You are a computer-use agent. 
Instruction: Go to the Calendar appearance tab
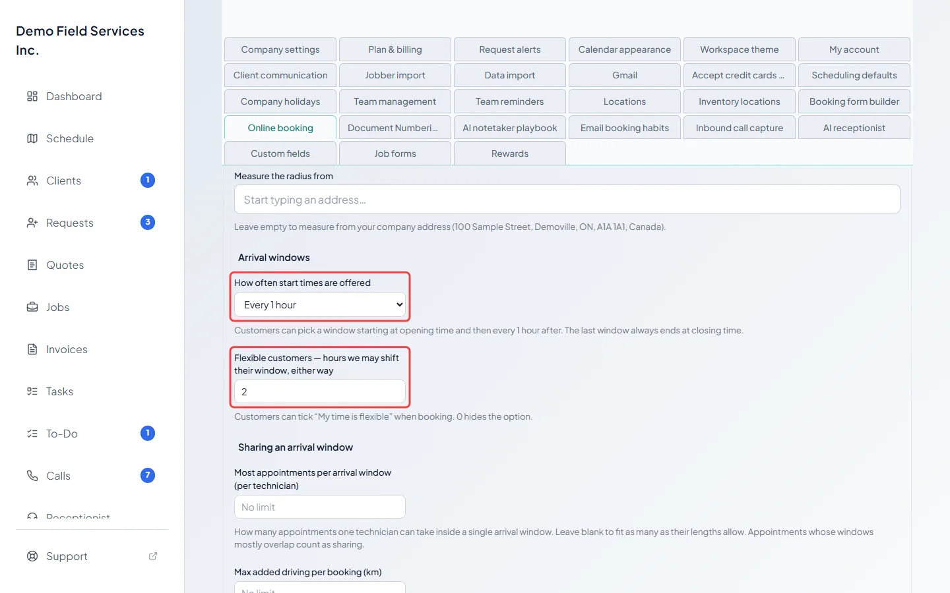point(625,49)
